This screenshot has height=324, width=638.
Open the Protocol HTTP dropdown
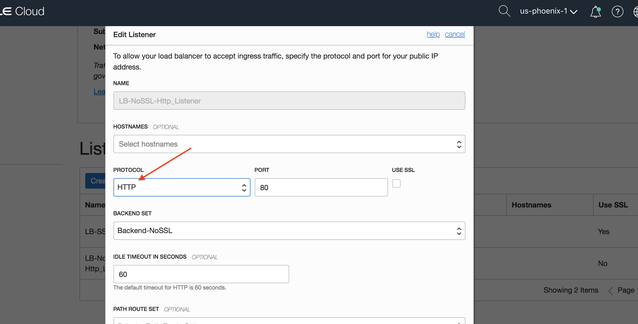(x=182, y=187)
